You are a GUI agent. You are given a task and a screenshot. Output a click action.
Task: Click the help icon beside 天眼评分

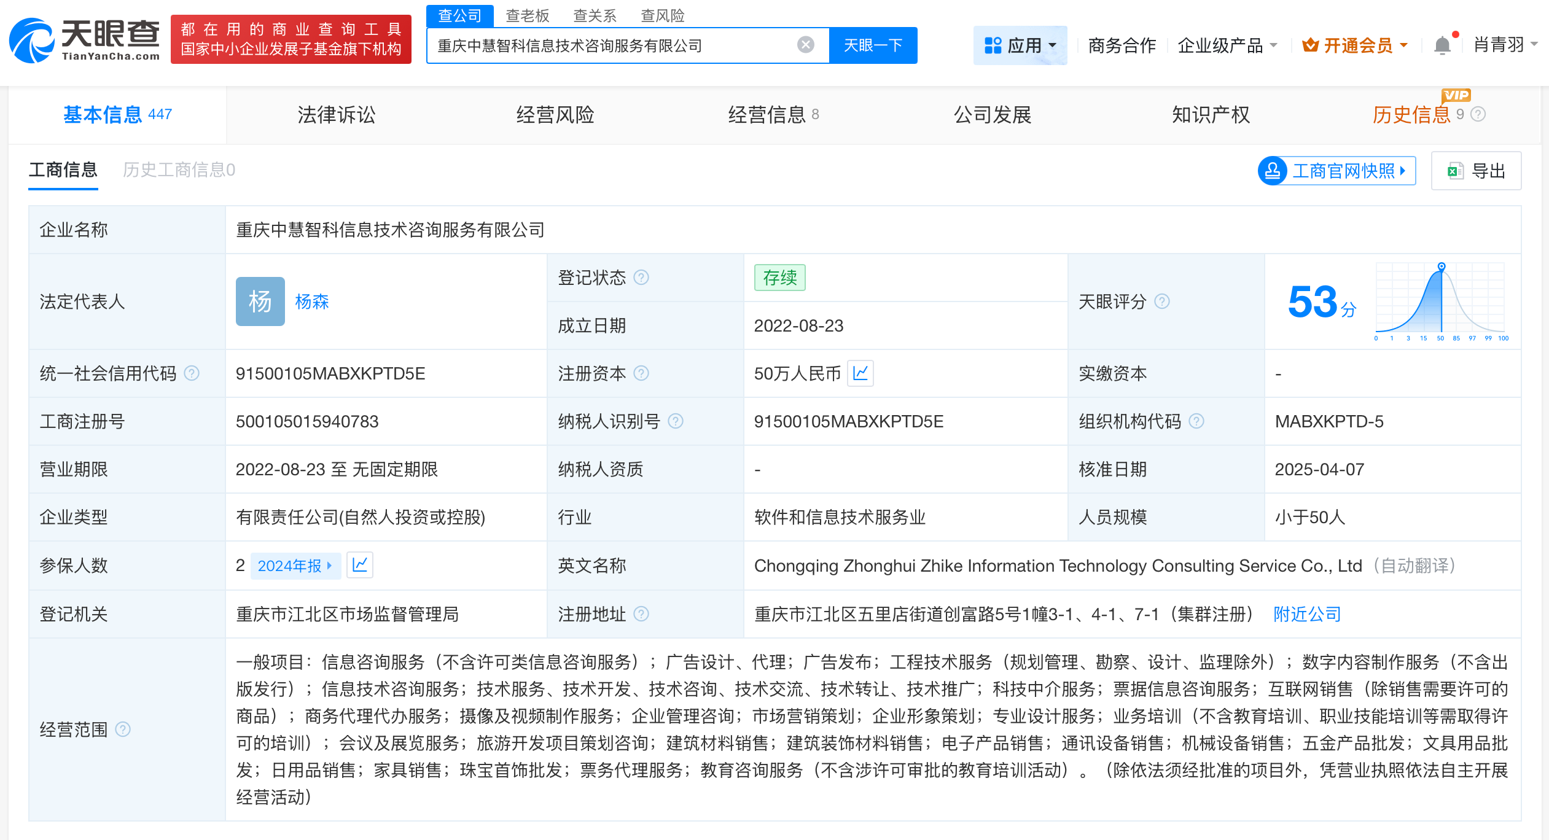(1161, 301)
